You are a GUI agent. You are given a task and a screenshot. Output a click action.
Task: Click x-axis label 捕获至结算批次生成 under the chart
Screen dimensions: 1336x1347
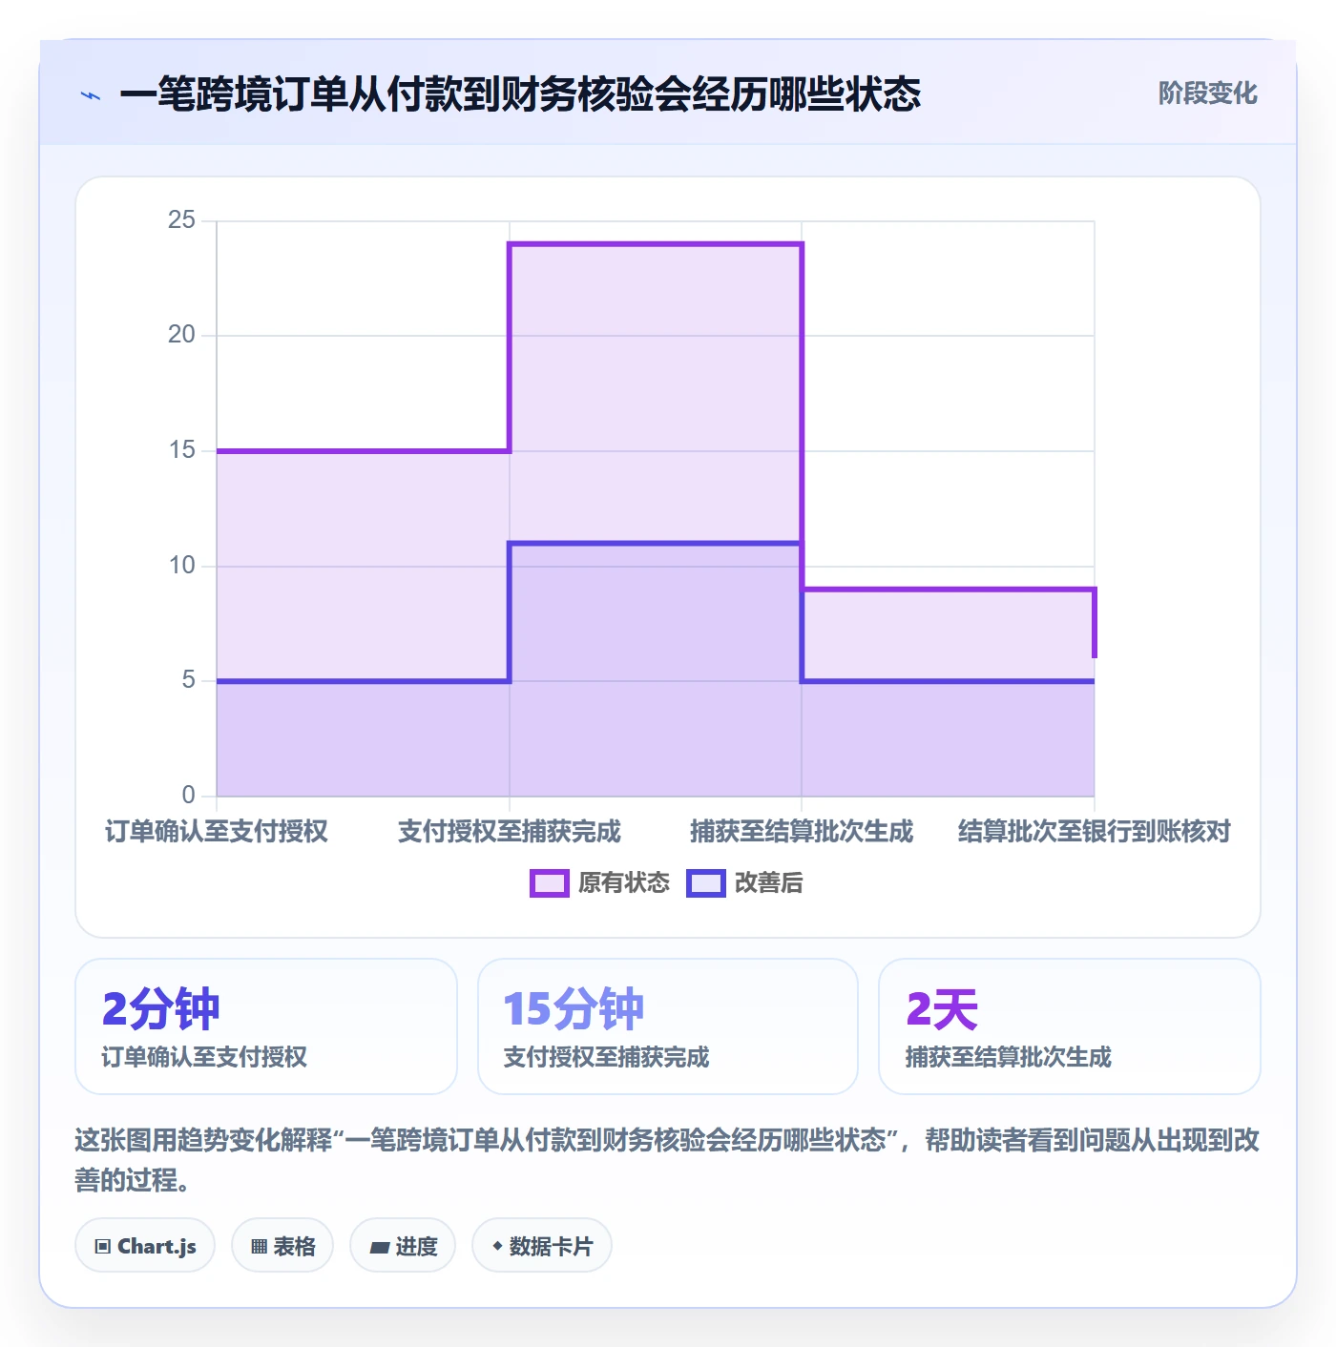coord(802,831)
